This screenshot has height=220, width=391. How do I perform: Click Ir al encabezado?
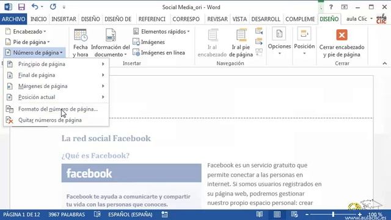[x=212, y=43]
